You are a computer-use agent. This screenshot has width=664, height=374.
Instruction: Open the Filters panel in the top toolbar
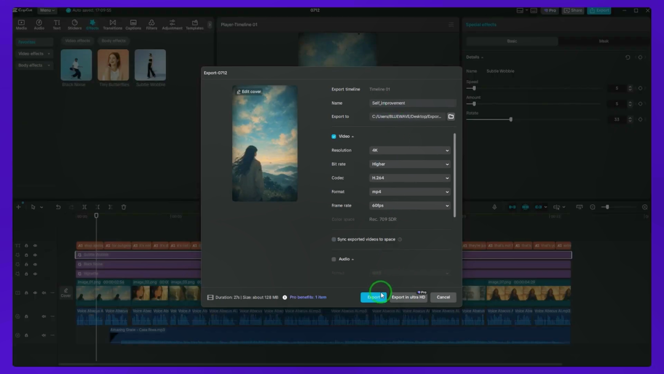152,25
